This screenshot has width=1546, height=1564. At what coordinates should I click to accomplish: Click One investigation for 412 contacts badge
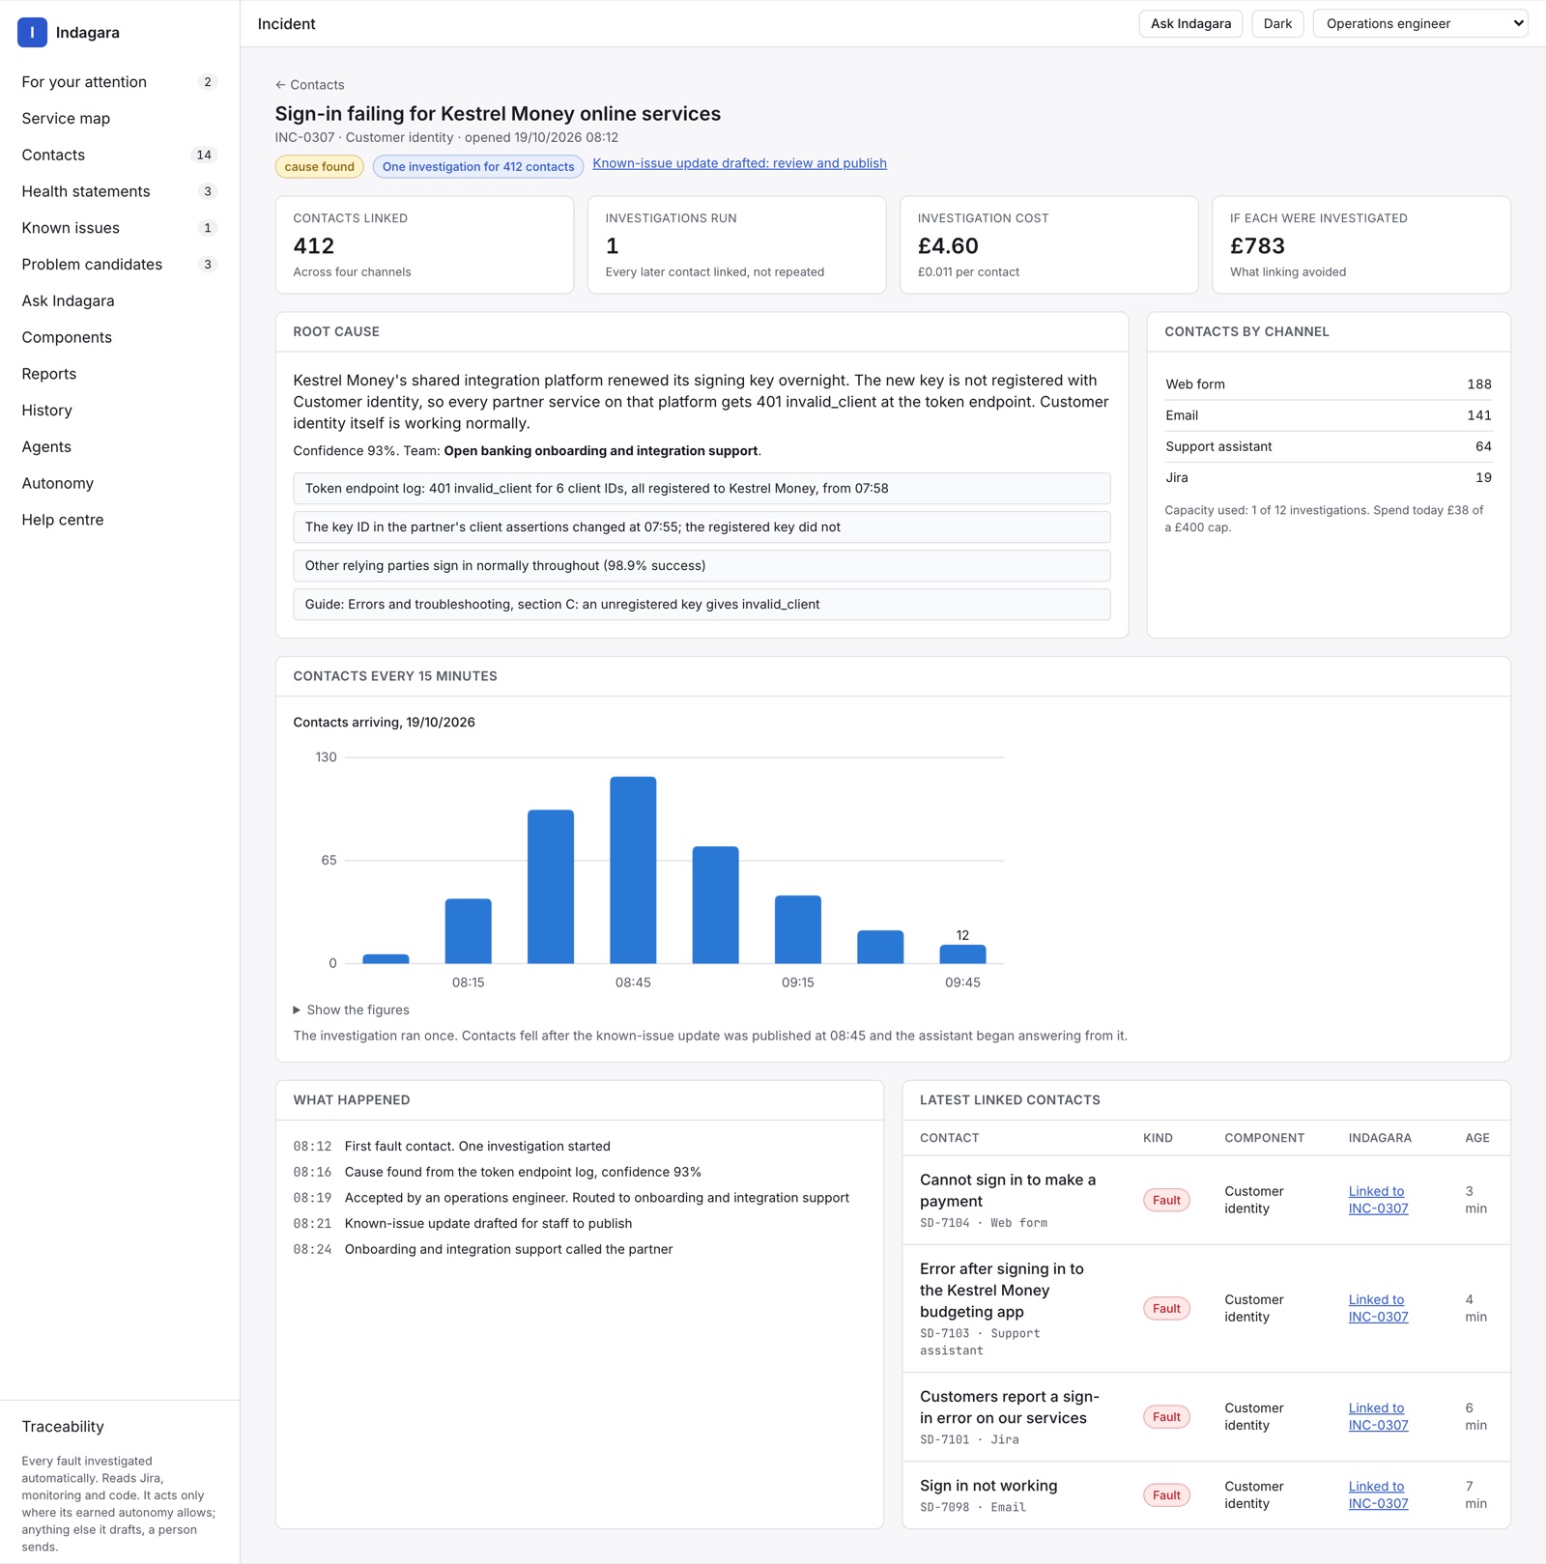coord(478,166)
